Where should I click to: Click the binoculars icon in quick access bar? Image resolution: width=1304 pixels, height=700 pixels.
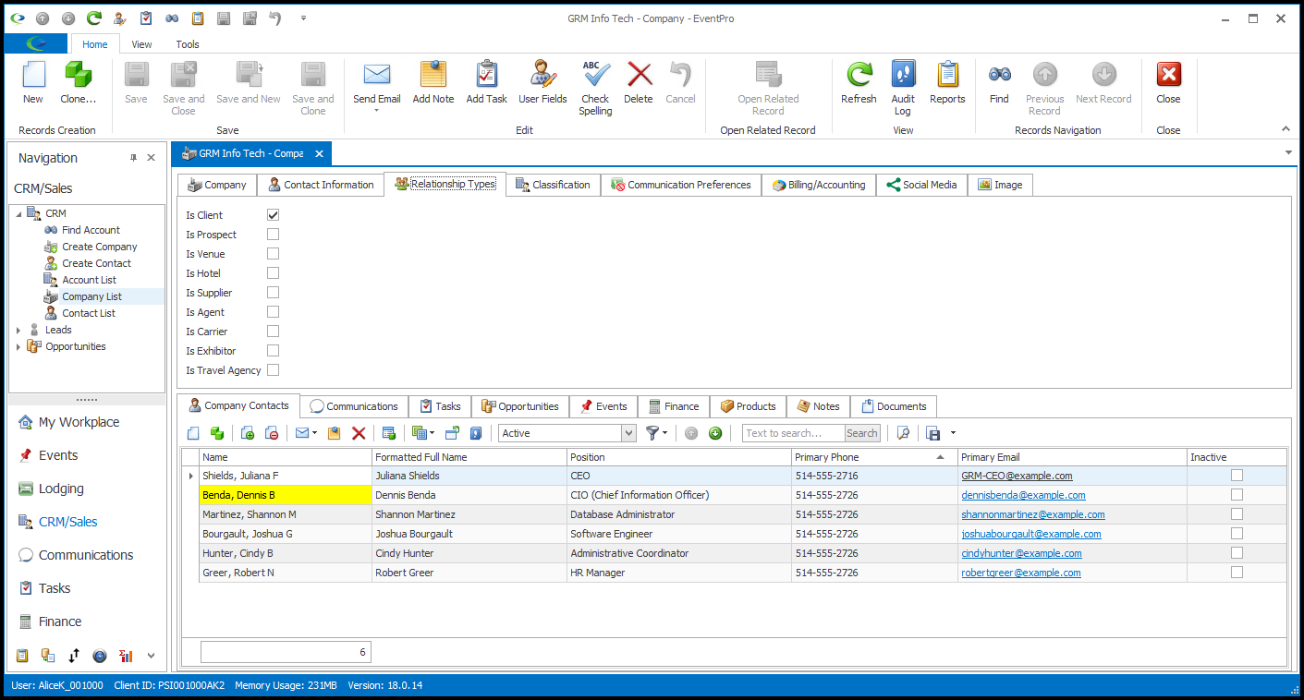(x=172, y=18)
